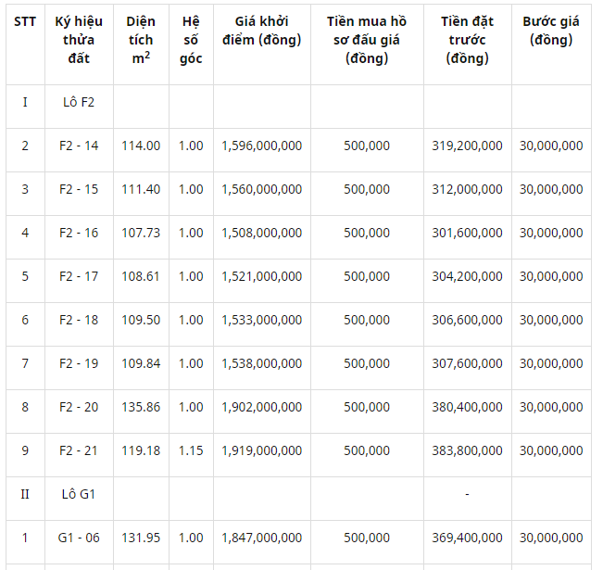Select the Bước giá column header
The height and width of the screenshot is (570, 603).
[x=551, y=31]
